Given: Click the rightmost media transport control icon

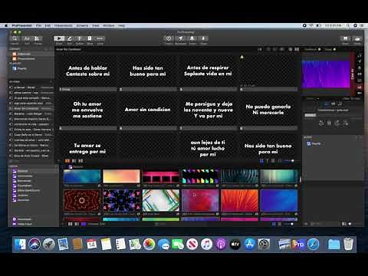Looking at the screenshot, I should [346, 123].
